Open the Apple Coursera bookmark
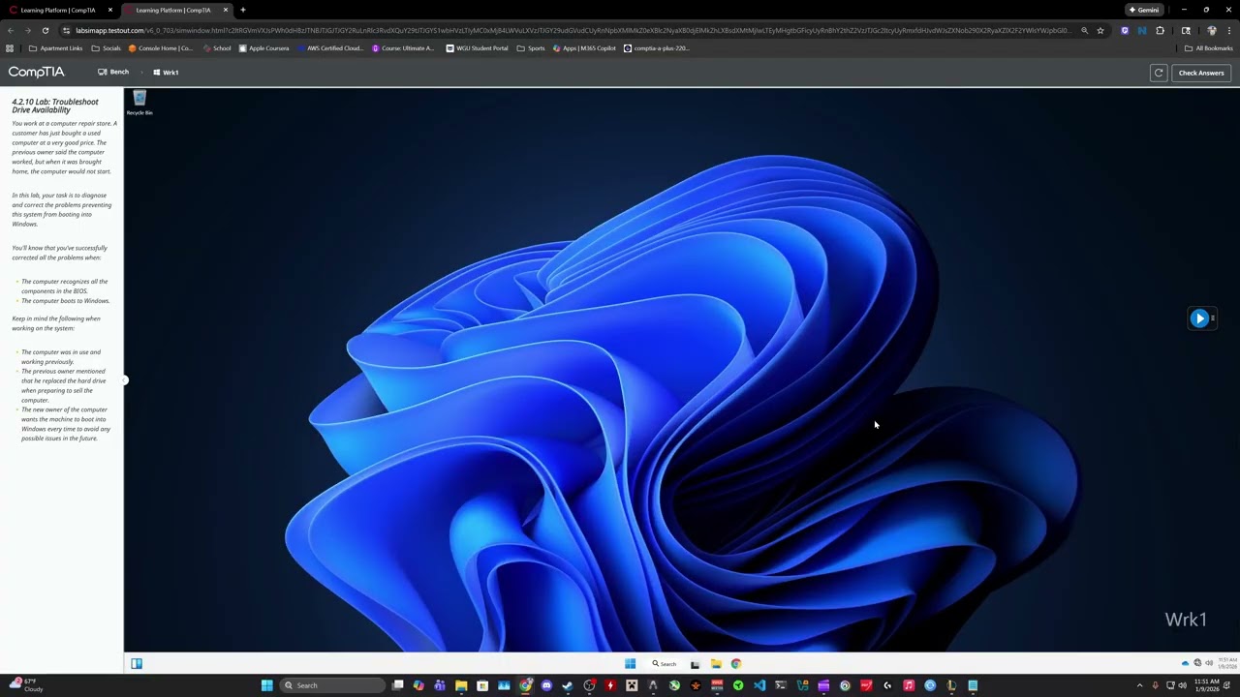The width and height of the screenshot is (1240, 697). click(264, 48)
